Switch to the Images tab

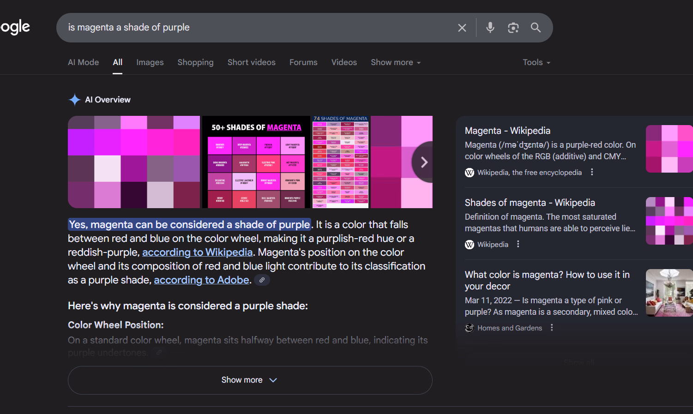click(x=150, y=62)
